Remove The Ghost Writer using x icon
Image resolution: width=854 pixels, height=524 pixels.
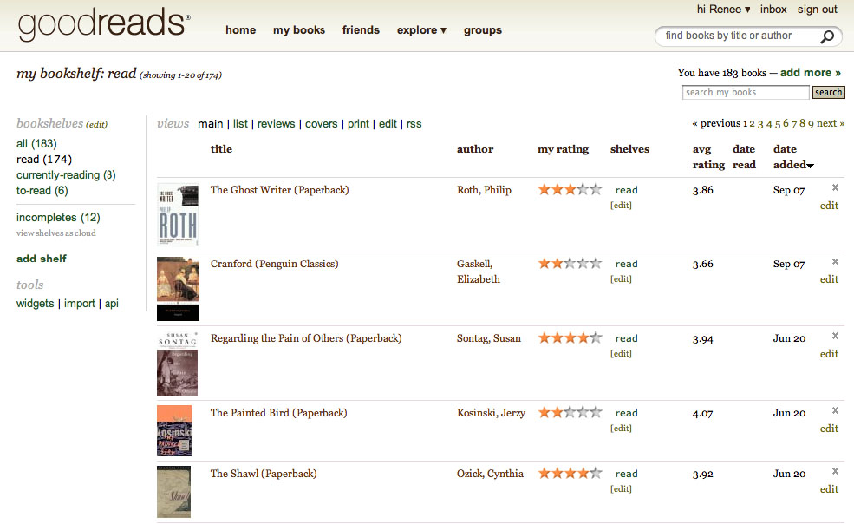point(835,187)
